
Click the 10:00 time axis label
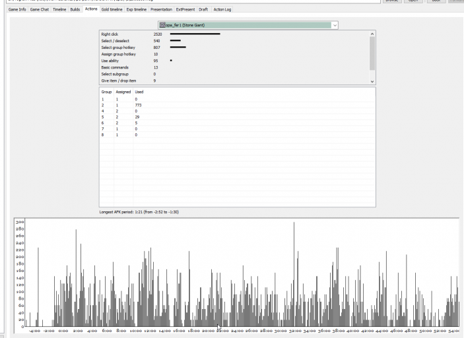click(x=135, y=331)
